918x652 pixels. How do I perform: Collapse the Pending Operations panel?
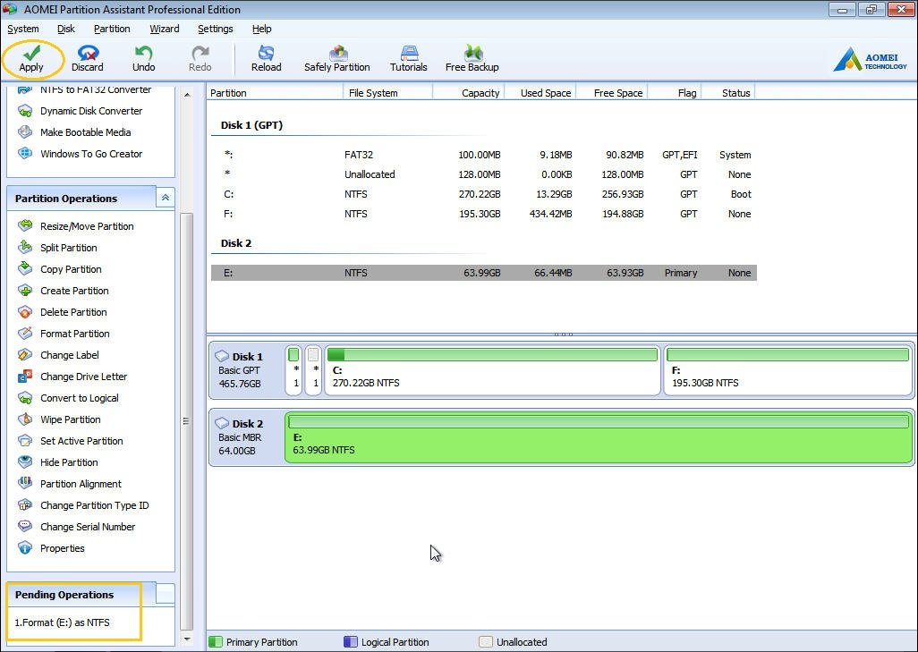pos(166,594)
